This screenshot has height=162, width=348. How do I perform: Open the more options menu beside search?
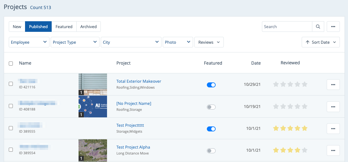click(333, 27)
